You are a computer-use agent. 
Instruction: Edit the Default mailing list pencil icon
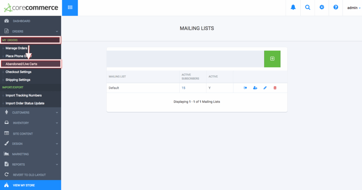(x=265, y=88)
